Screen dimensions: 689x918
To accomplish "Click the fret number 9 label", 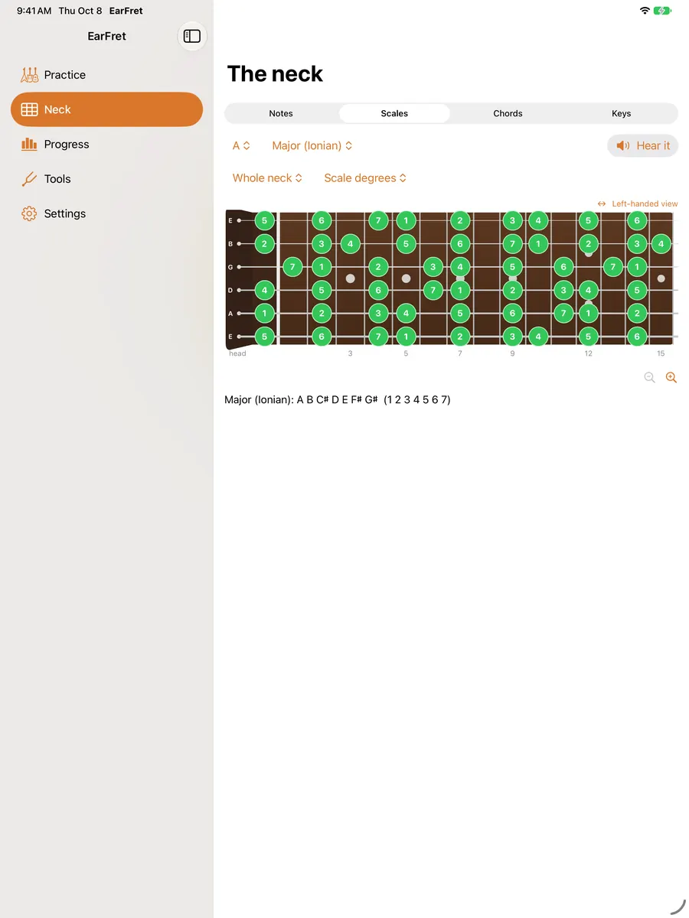I will (513, 353).
